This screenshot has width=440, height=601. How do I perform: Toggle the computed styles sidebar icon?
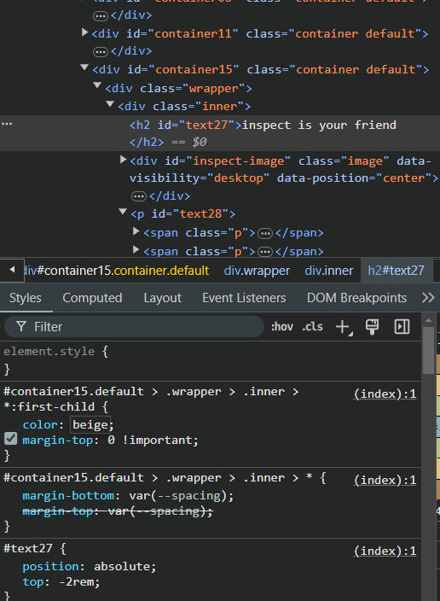[x=402, y=327]
